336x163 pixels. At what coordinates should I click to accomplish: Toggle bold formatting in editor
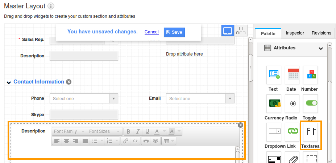click(129, 131)
